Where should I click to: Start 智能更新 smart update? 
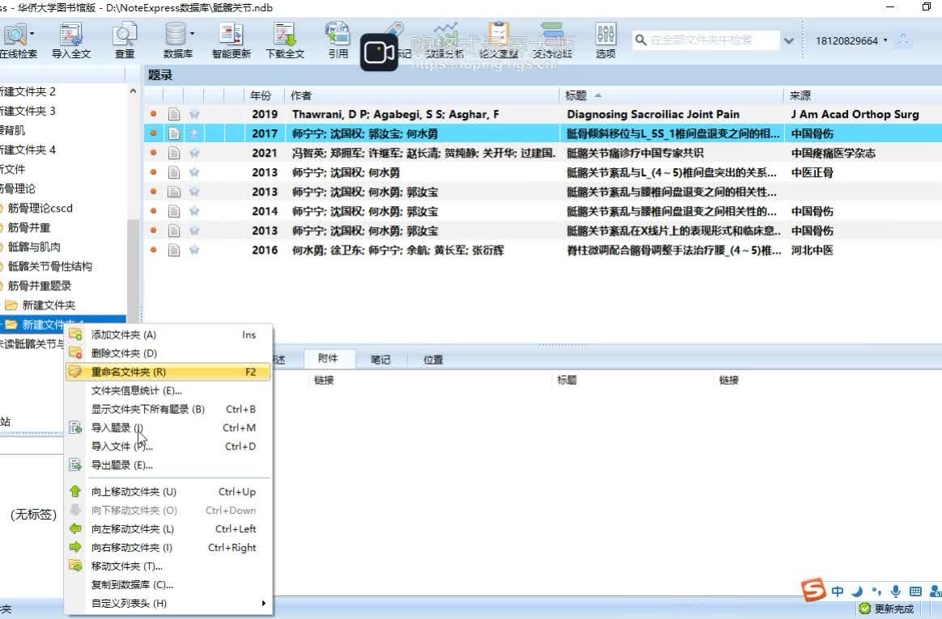[231, 36]
